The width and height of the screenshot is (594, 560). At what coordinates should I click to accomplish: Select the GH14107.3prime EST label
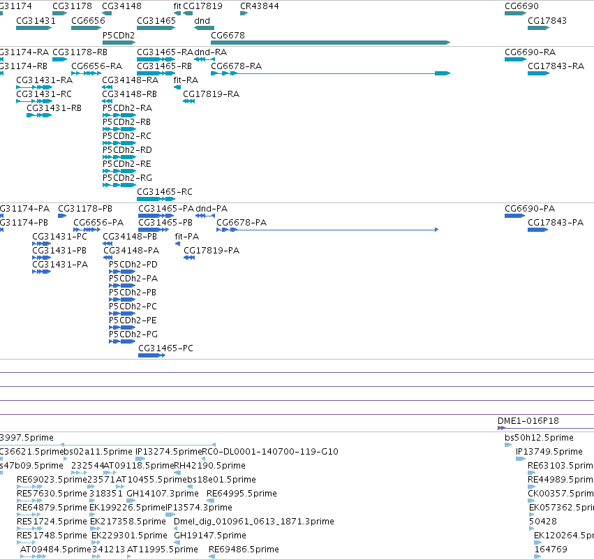162,494
